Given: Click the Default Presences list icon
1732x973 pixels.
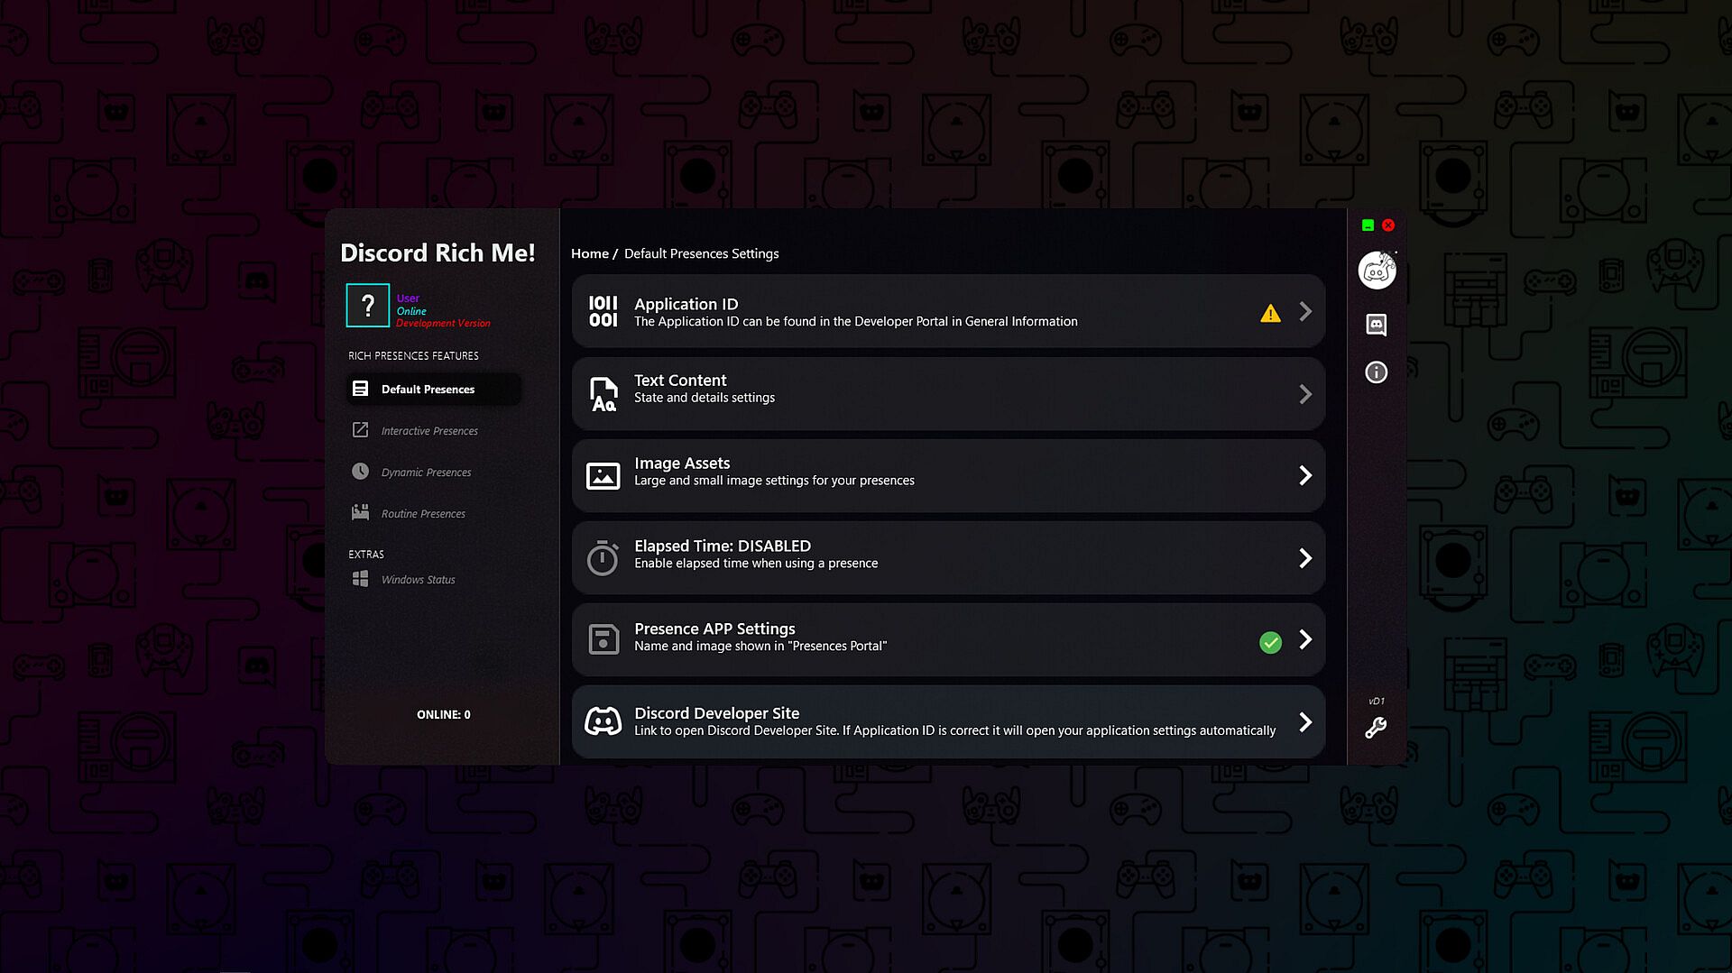Looking at the screenshot, I should pos(360,389).
